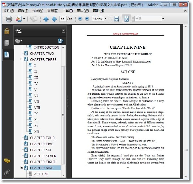The width and height of the screenshot is (193, 184).
Task: Open bookmarks options gear menu
Action: [x=18, y=41]
